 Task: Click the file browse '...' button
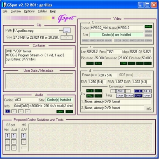[x=67, y=30]
